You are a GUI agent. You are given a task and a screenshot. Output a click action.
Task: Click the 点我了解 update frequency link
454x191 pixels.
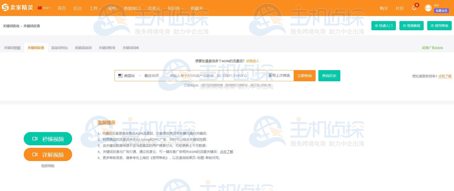(x=445, y=76)
